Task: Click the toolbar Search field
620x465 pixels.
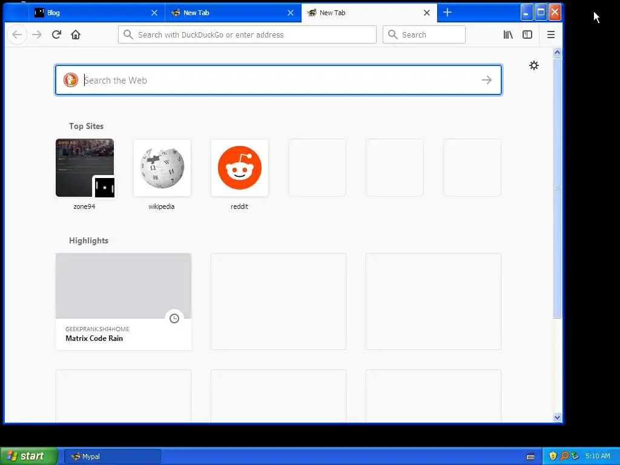Action: 424,35
